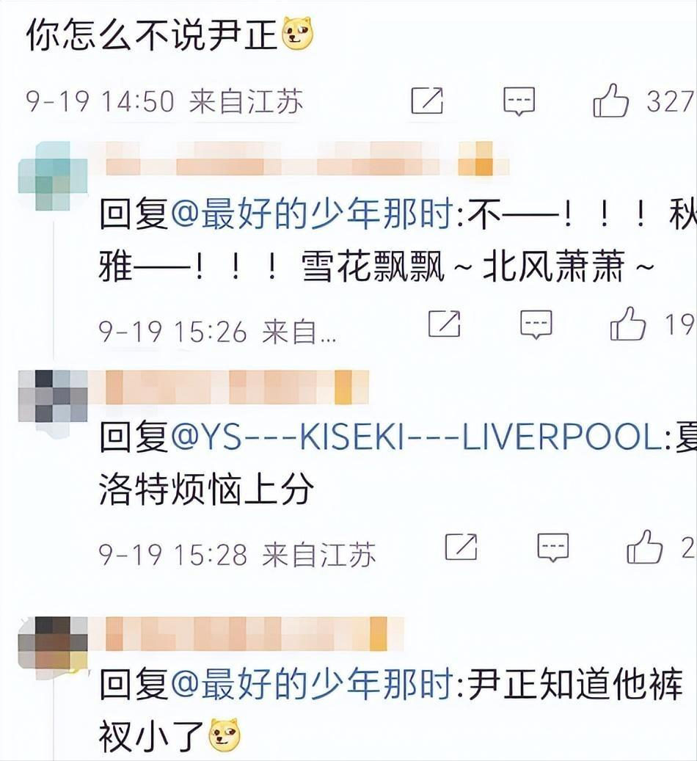View avatar of 15:28 reply's author
Viewport: 697px width, 761px height.
pos(52,396)
